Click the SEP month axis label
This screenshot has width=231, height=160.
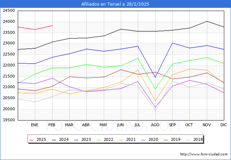tap(172, 125)
